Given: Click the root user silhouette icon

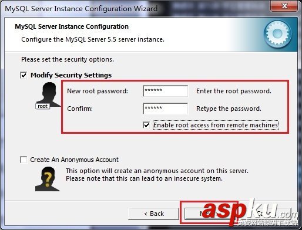Looking at the screenshot, I should pos(48,96).
